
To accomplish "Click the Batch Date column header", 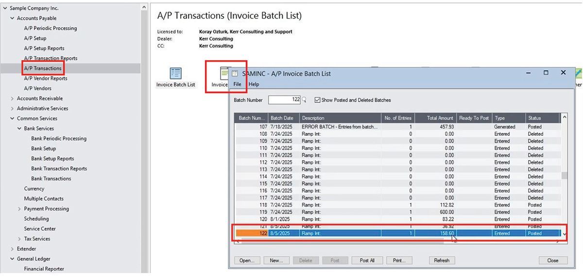I will point(283,118).
